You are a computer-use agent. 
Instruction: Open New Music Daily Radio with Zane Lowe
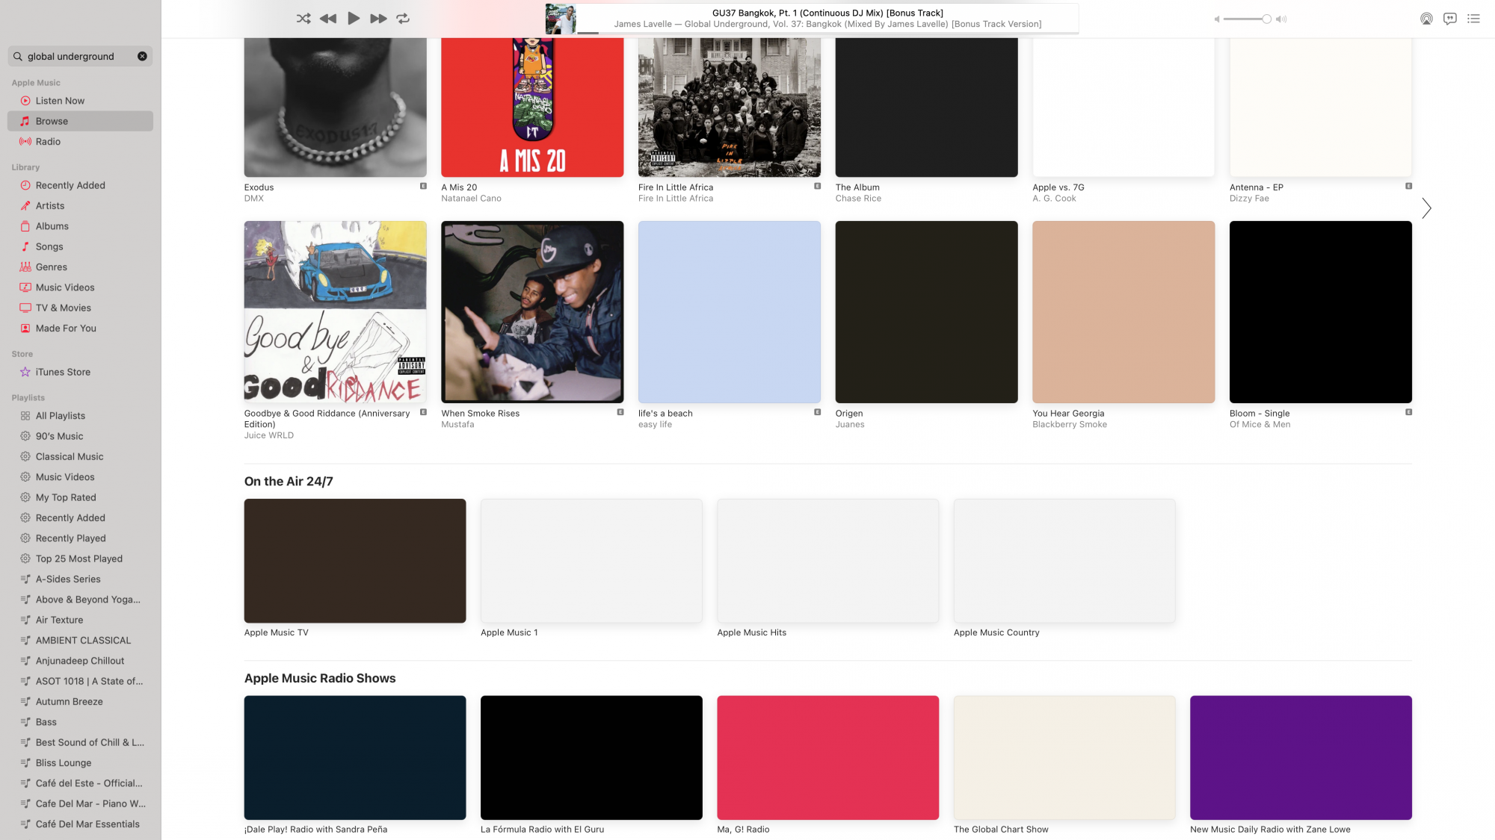(x=1301, y=758)
